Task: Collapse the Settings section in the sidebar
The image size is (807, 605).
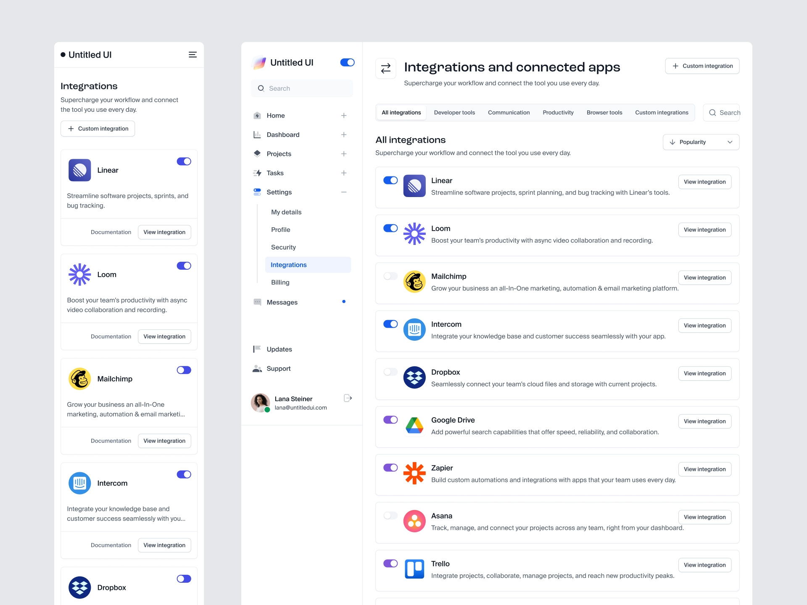Action: coord(344,192)
